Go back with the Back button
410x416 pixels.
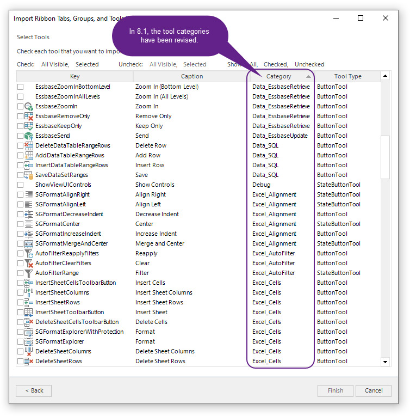34,391
